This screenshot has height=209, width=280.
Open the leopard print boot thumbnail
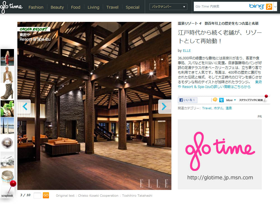click(7, 91)
